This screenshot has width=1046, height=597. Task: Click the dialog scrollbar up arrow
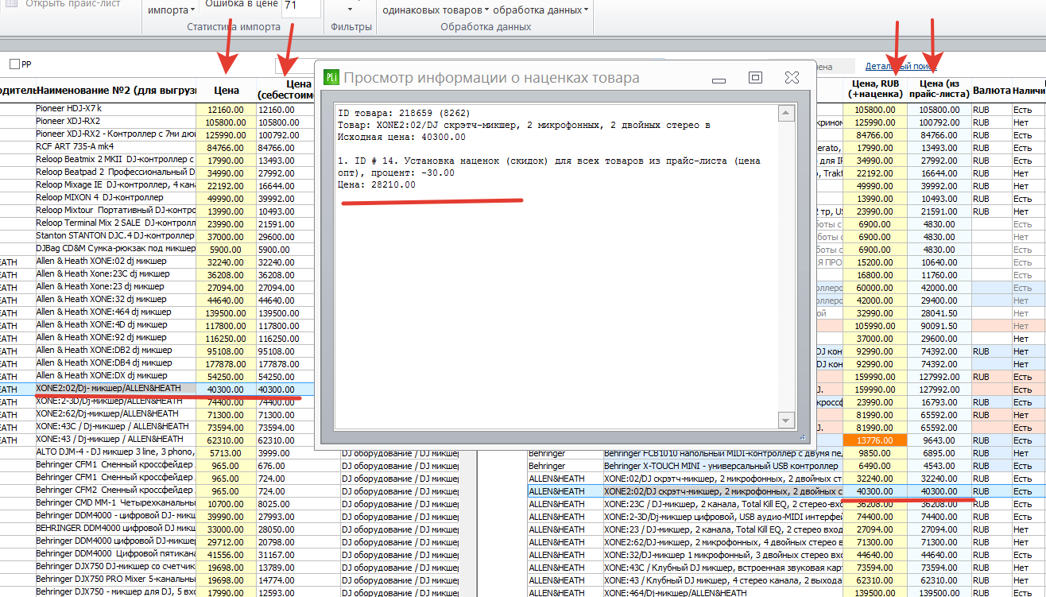click(x=786, y=114)
